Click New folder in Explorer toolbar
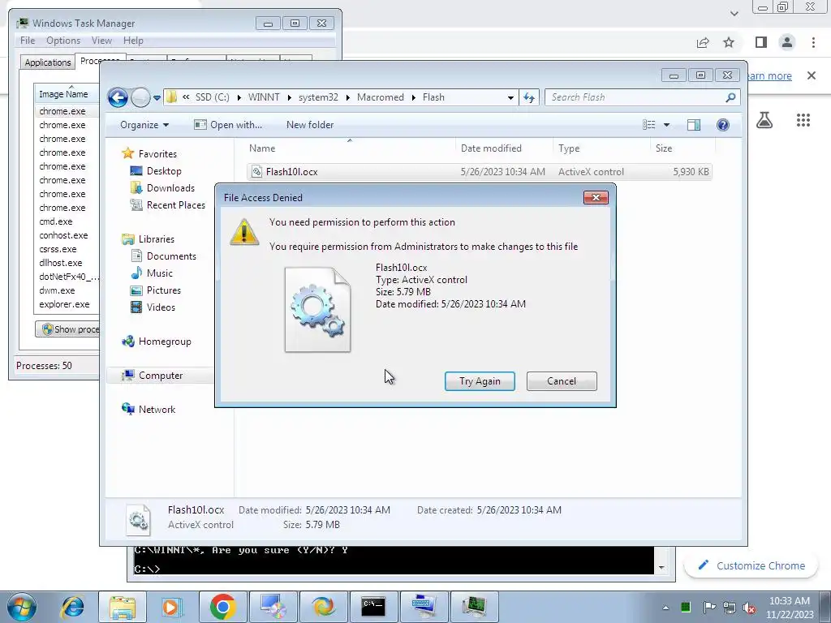831x623 pixels. (x=310, y=125)
